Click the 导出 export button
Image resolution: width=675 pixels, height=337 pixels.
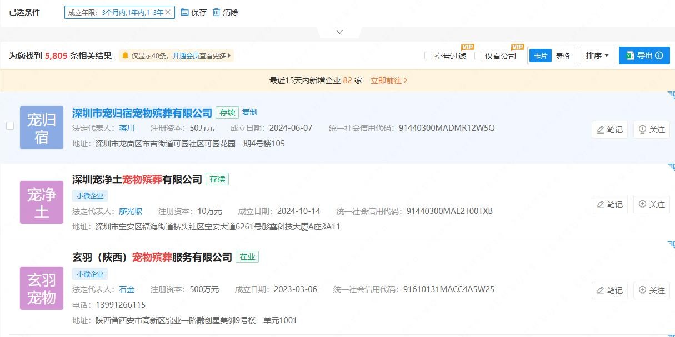coord(644,55)
